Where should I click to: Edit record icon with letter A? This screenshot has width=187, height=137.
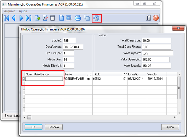click(45, 18)
